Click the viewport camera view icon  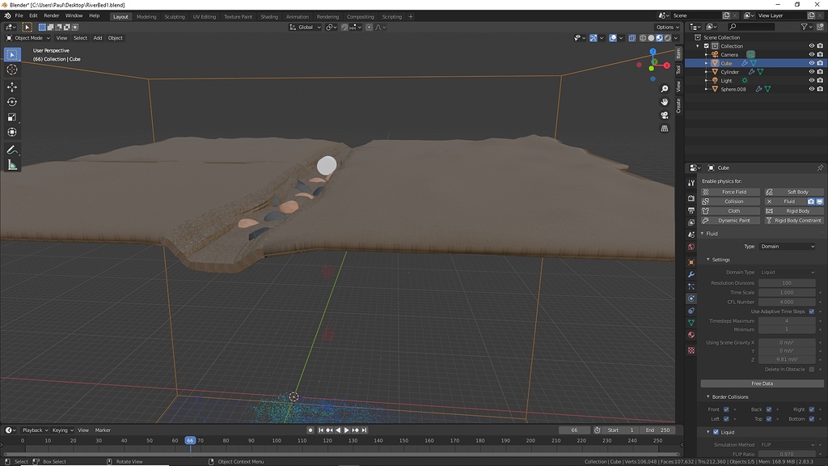[x=664, y=115]
